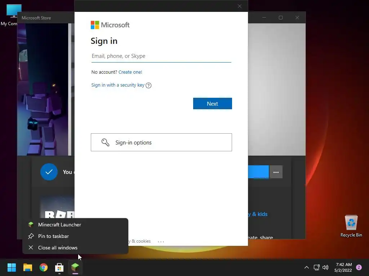Open Microsoft Store taskbar icon
Image resolution: width=369 pixels, height=276 pixels.
(x=59, y=267)
